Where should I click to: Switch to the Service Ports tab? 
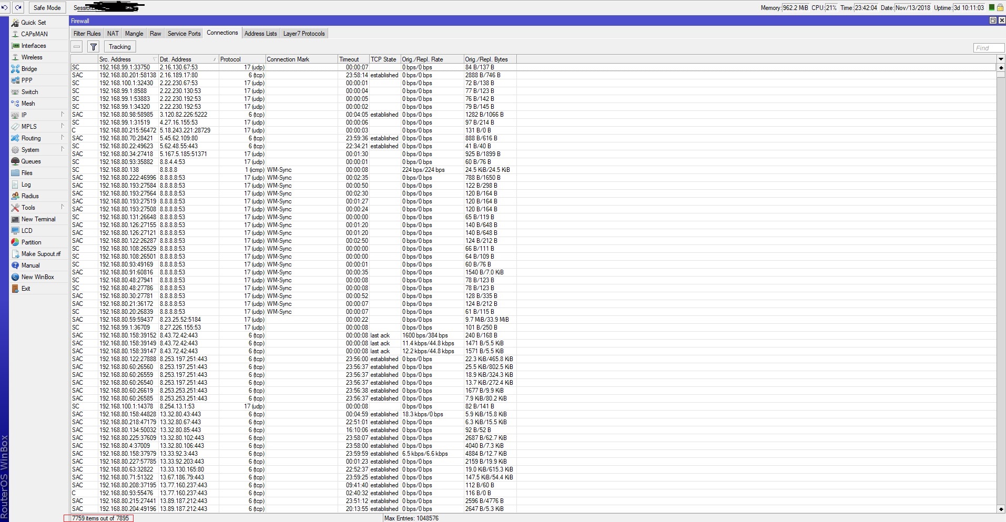(x=184, y=34)
